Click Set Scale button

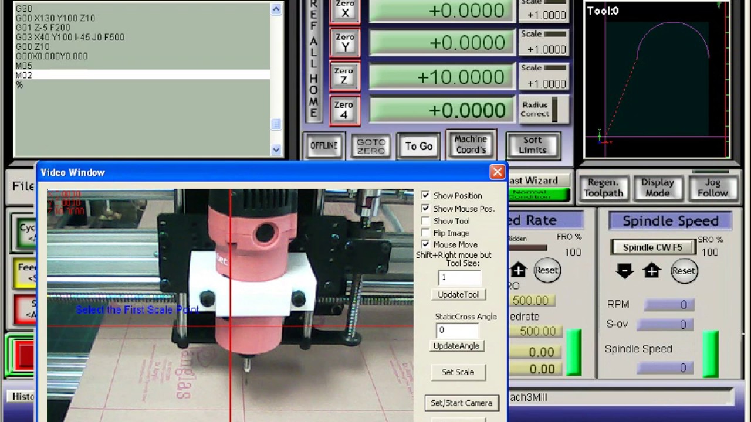coord(458,372)
